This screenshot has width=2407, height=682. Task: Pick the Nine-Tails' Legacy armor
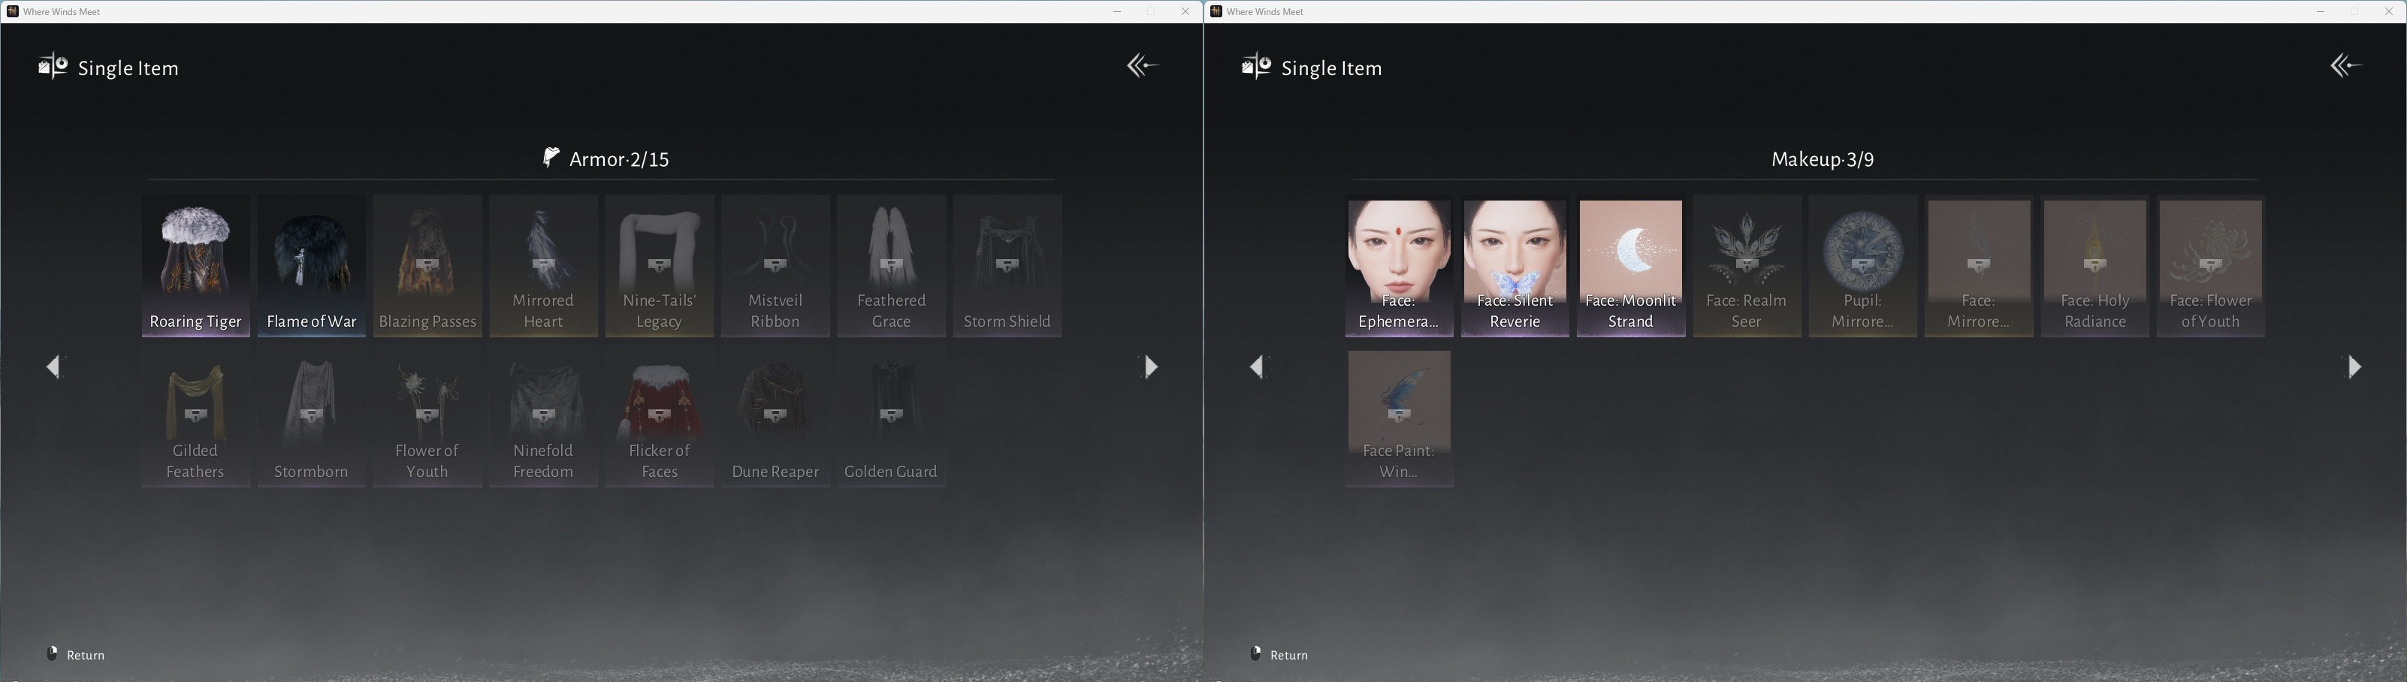(x=659, y=266)
